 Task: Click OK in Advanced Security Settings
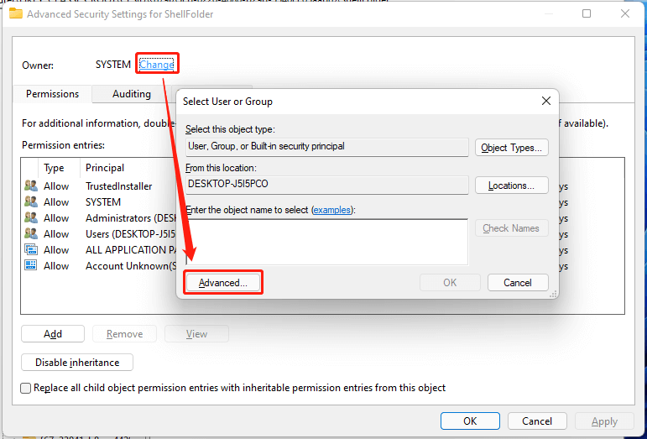[x=470, y=421]
